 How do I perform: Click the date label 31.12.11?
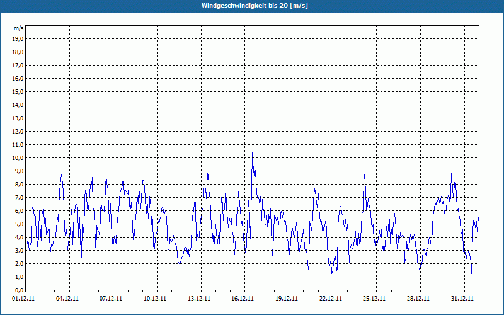click(462, 298)
